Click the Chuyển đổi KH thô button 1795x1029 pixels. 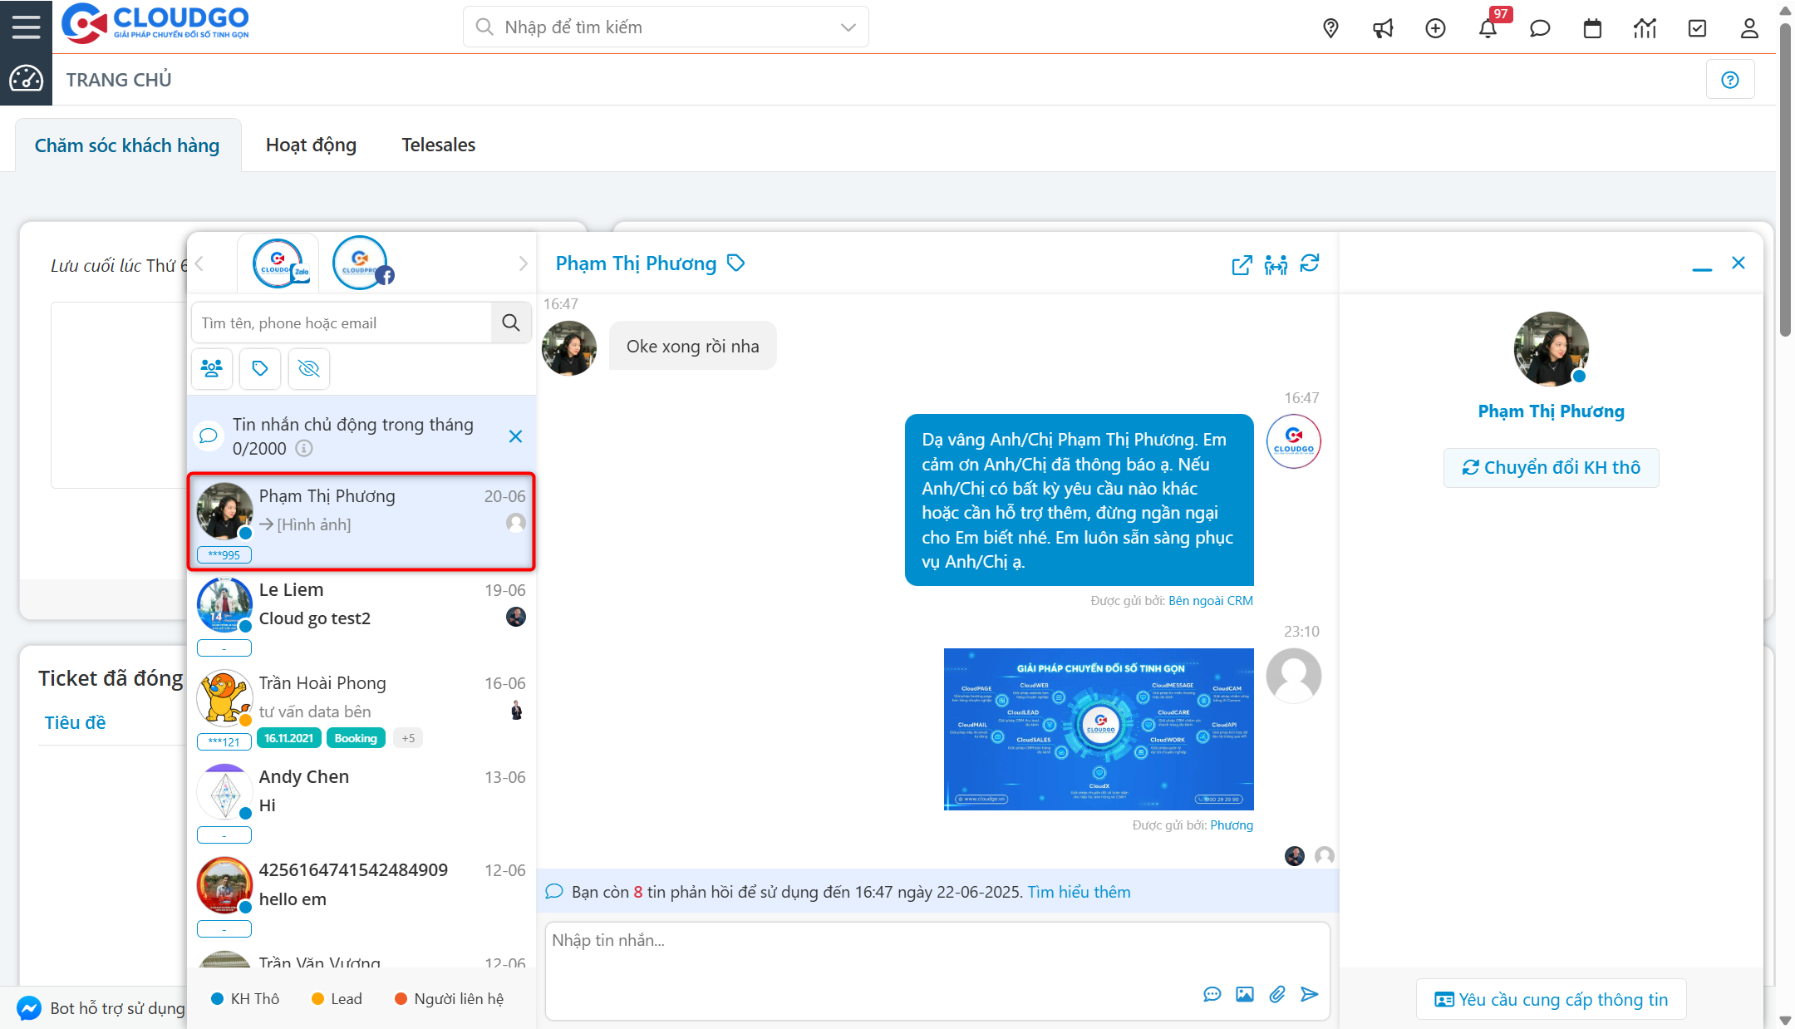pyautogui.click(x=1551, y=467)
